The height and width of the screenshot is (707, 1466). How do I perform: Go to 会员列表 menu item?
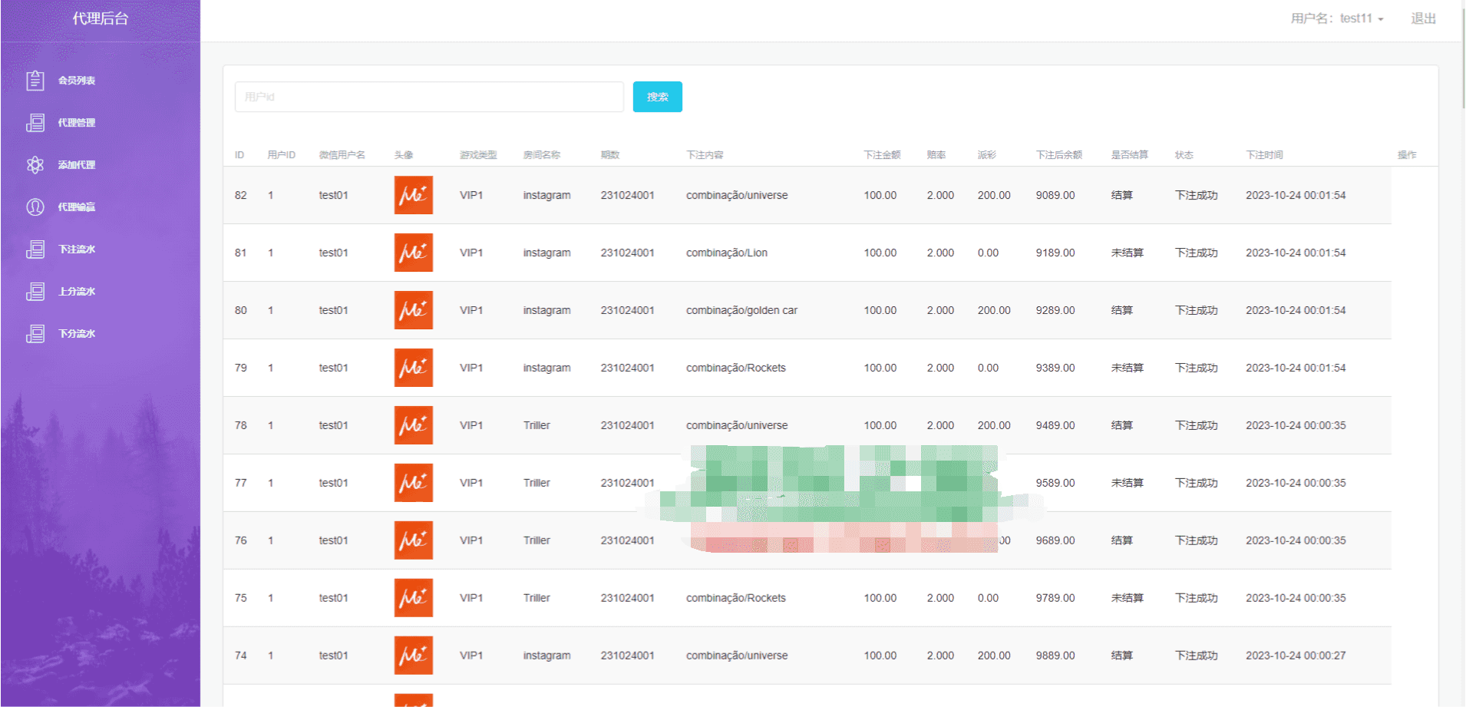point(77,81)
